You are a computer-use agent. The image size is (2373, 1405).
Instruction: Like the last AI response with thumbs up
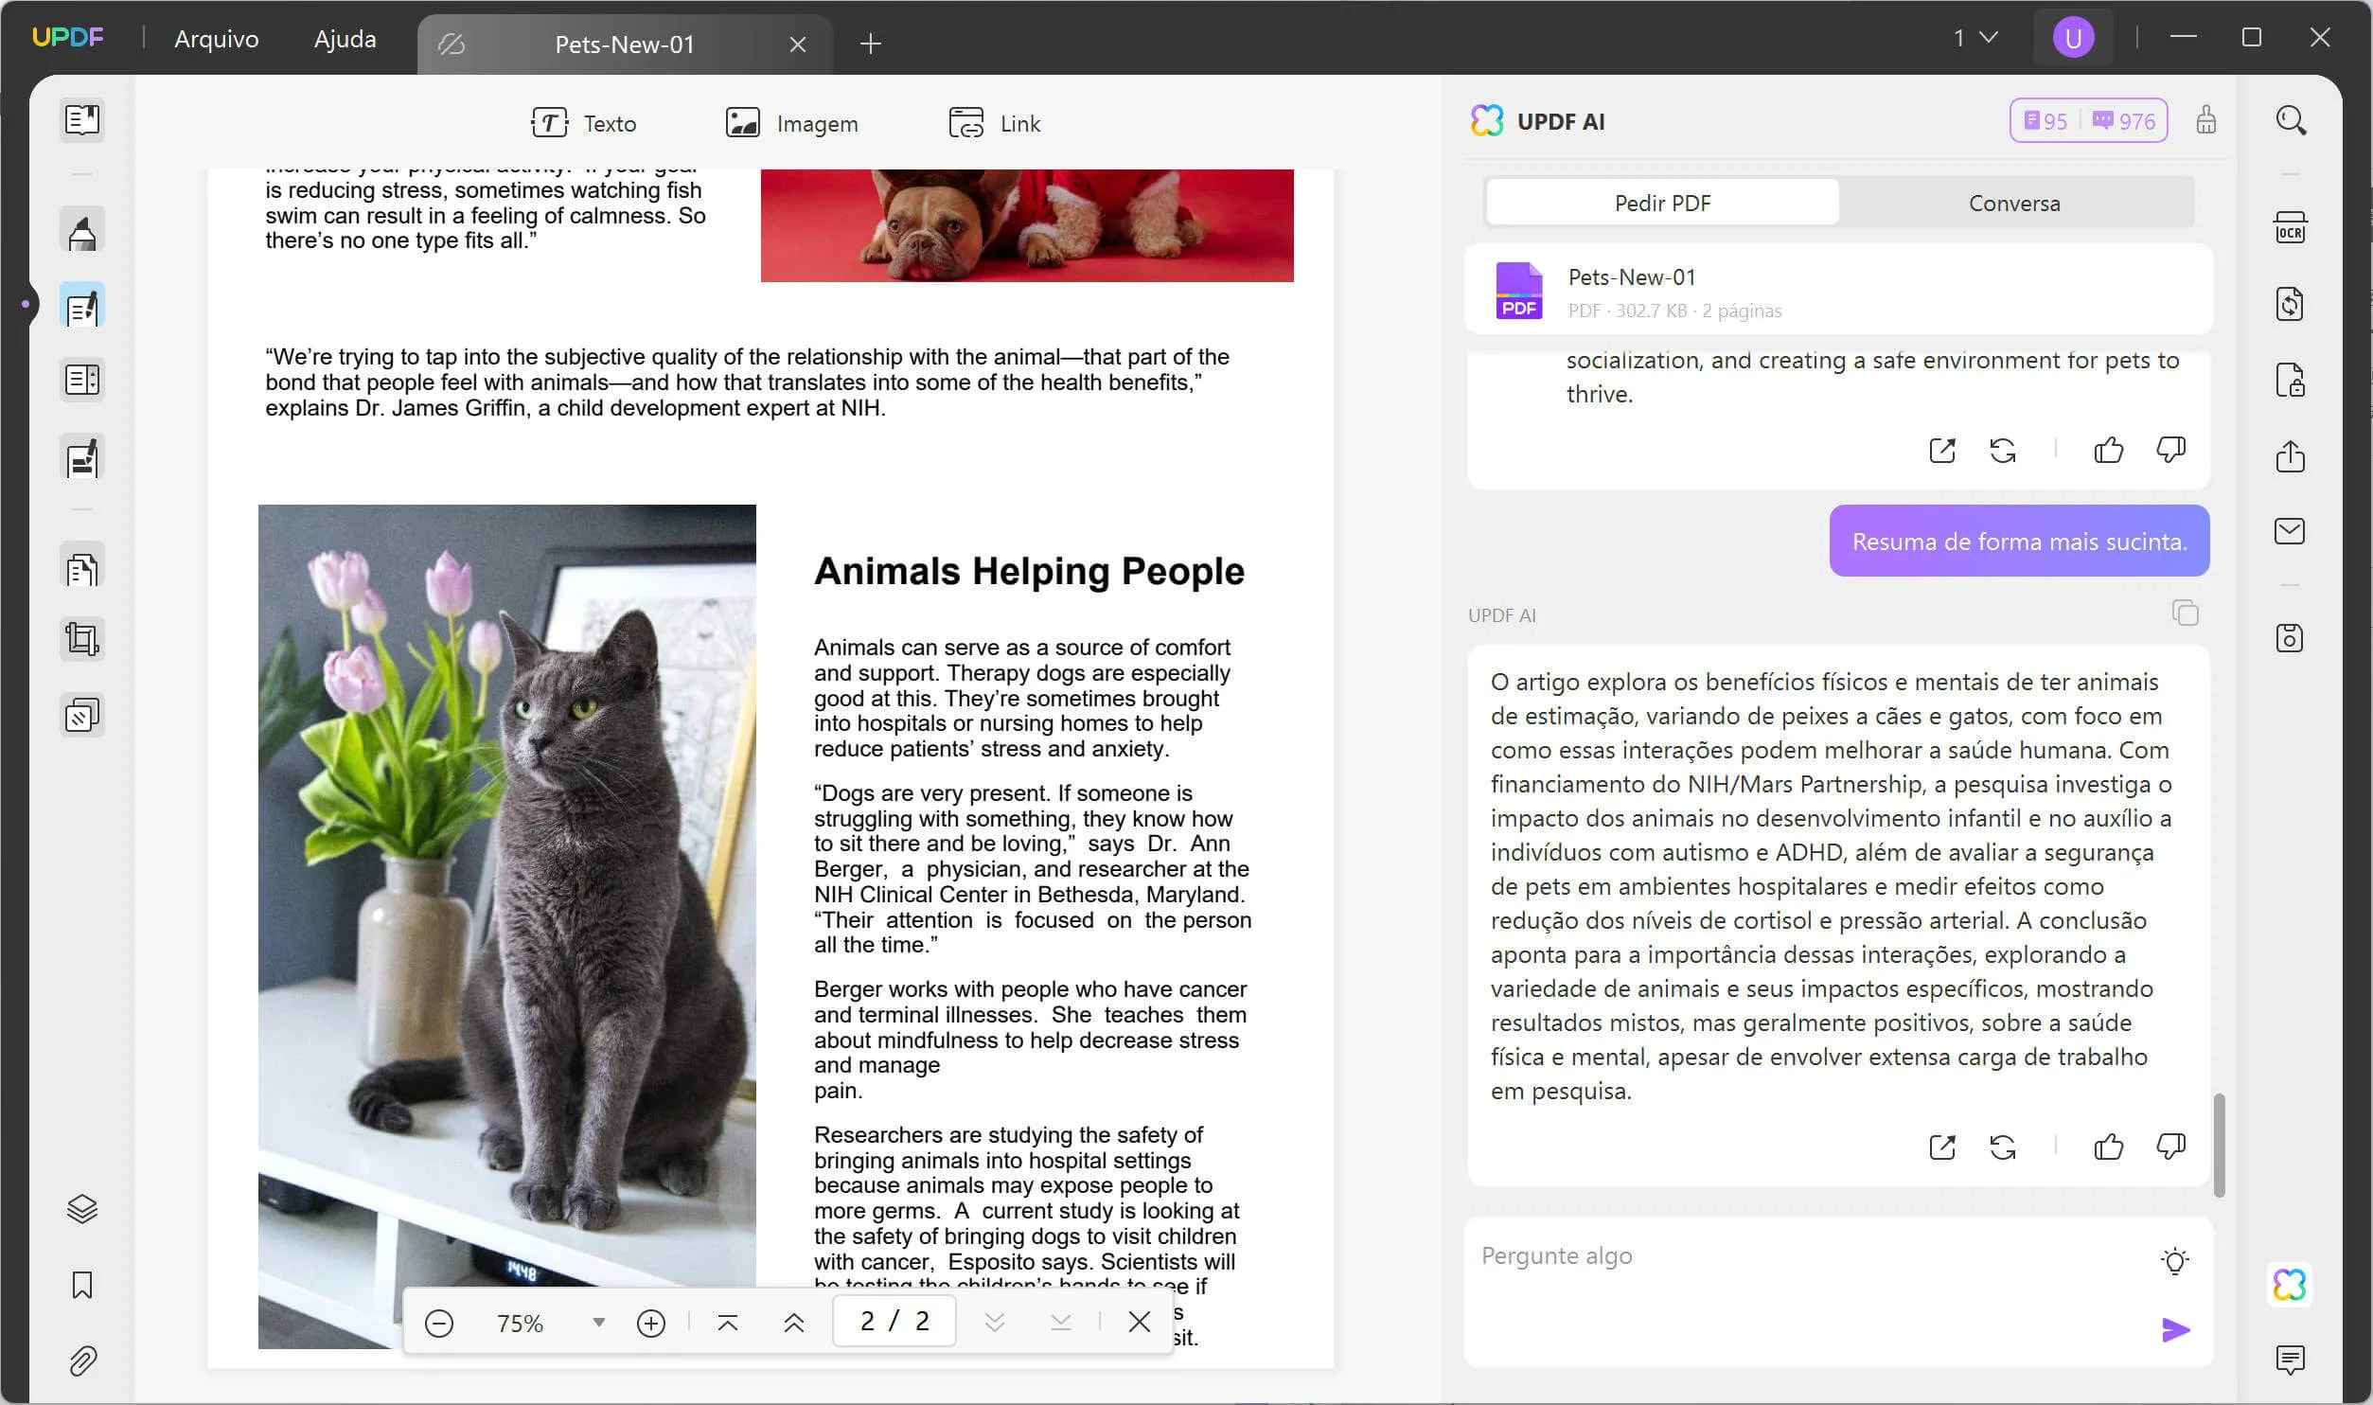pyautogui.click(x=2108, y=1147)
